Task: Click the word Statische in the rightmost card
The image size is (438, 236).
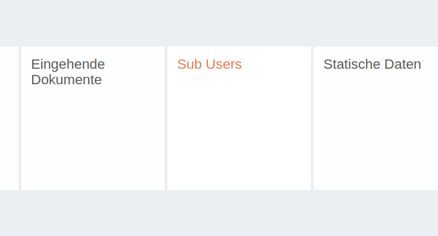Action: (x=352, y=64)
